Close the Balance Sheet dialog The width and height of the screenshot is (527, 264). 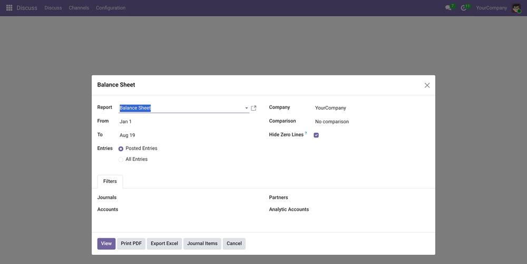(x=427, y=85)
